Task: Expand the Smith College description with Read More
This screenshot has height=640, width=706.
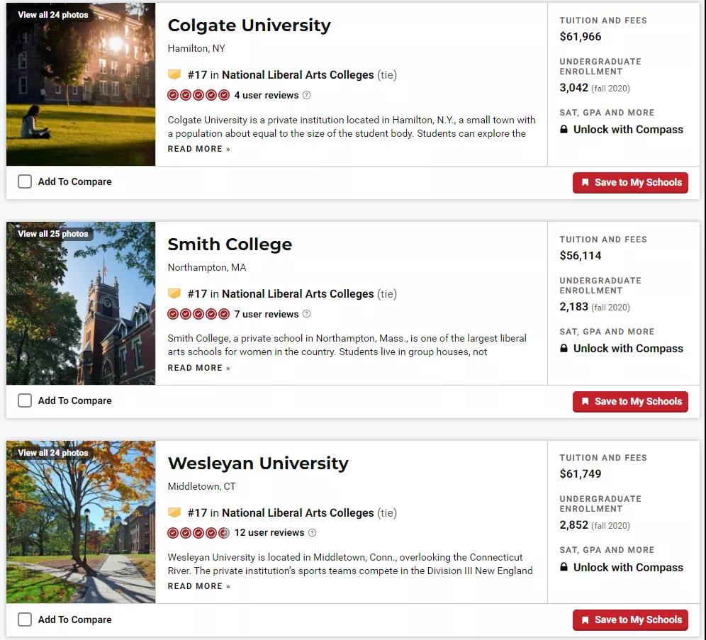Action: [x=198, y=368]
